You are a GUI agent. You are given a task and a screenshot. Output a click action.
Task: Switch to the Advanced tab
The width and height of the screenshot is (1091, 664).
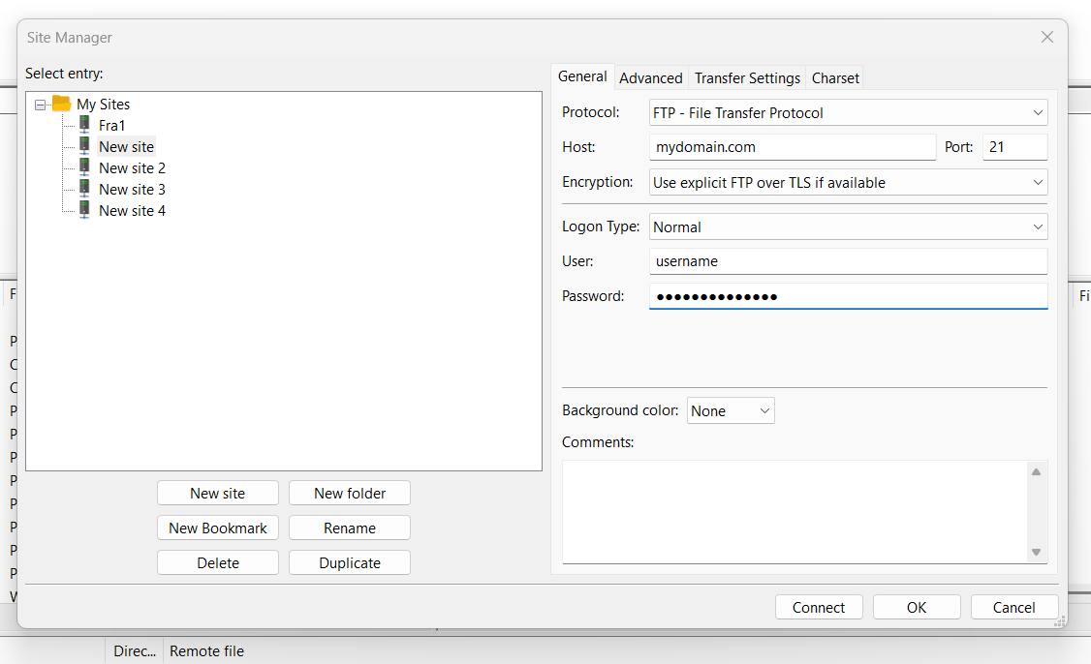point(650,77)
